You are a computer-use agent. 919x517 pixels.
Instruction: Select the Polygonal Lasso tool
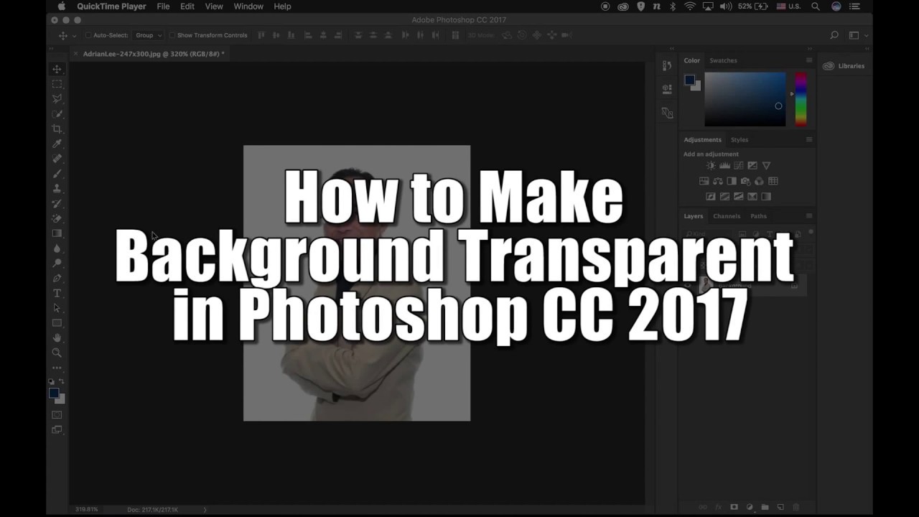(57, 99)
